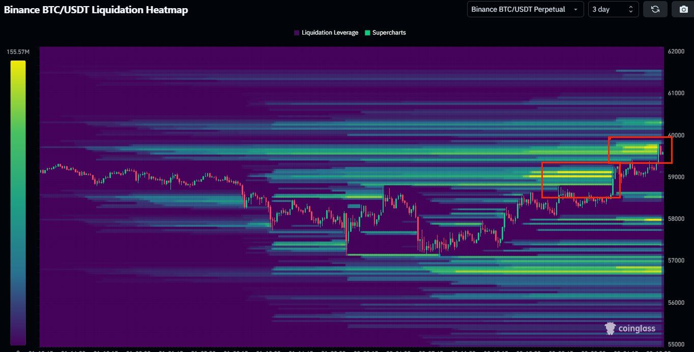Click inside the smaller upper red rectangle

click(x=640, y=150)
